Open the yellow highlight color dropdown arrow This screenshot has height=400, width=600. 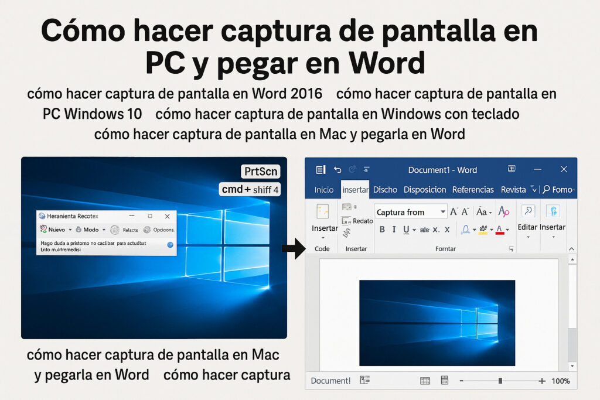click(x=492, y=230)
